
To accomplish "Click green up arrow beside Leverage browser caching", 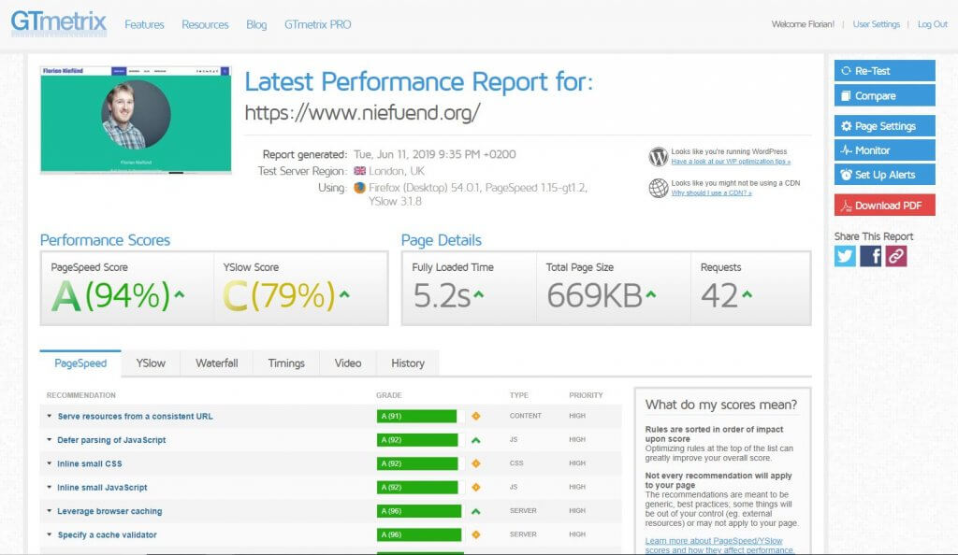I will click(x=476, y=511).
